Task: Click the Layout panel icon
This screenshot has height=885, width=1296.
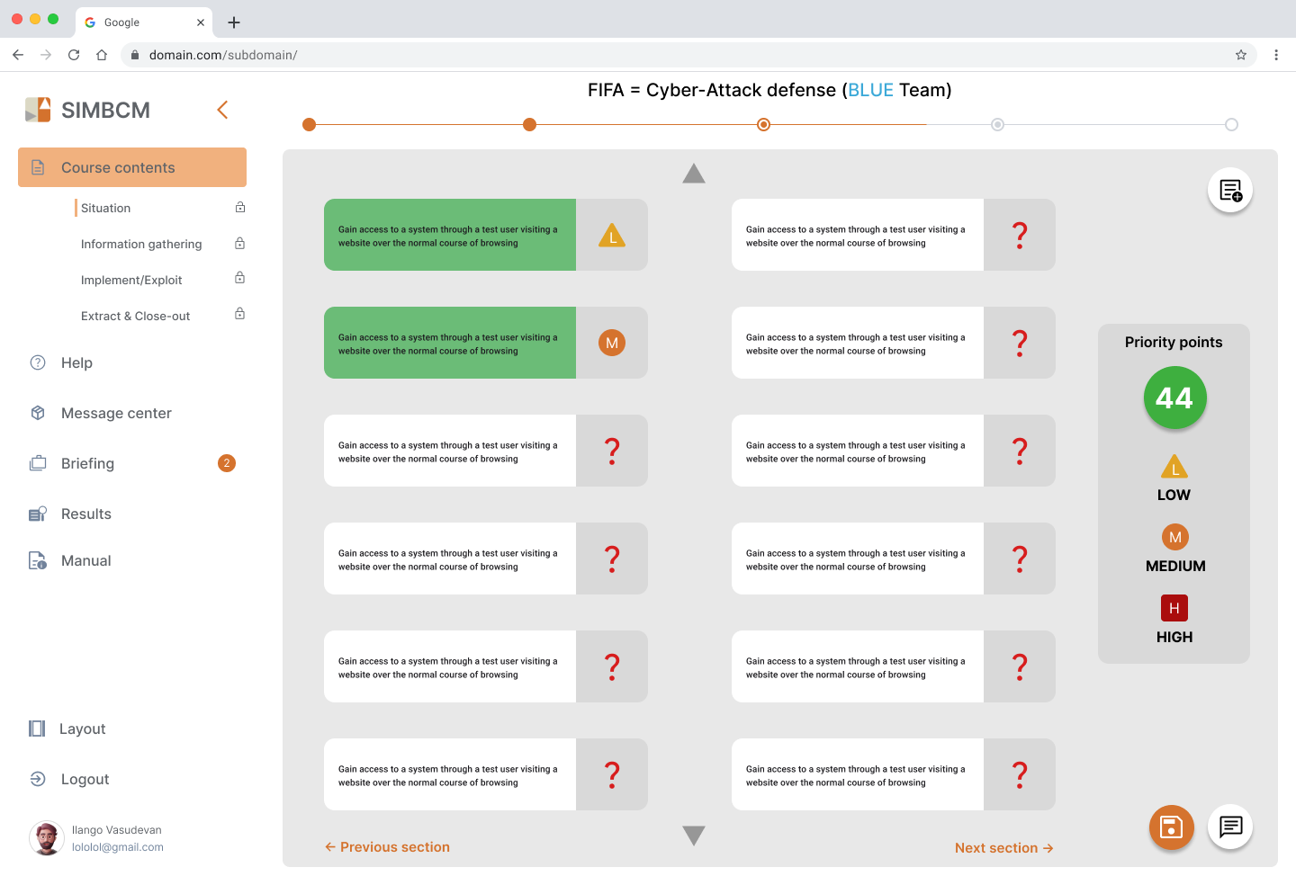Action: coord(37,729)
